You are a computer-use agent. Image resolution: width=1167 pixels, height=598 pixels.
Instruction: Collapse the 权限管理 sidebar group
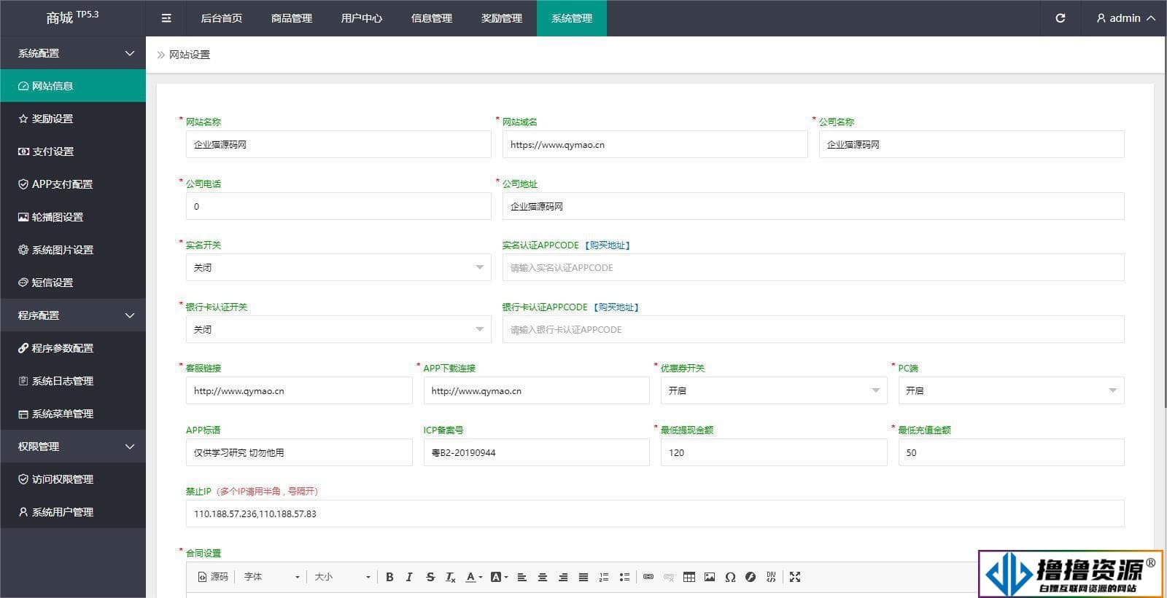pyautogui.click(x=73, y=446)
